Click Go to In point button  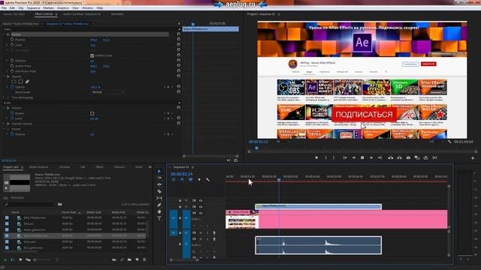(345, 157)
